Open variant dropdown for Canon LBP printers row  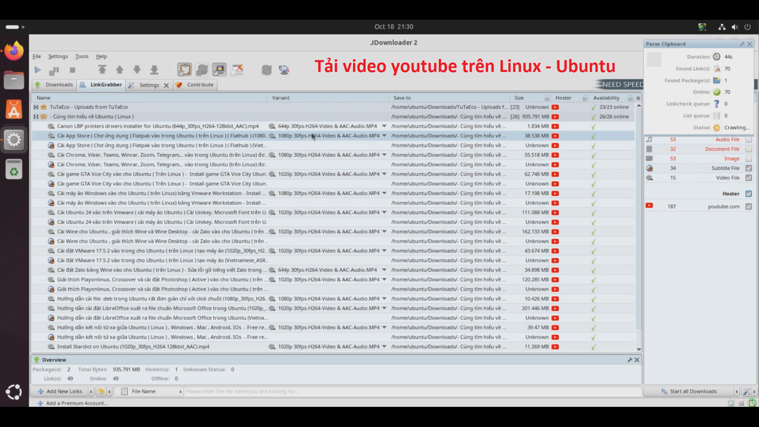click(384, 126)
